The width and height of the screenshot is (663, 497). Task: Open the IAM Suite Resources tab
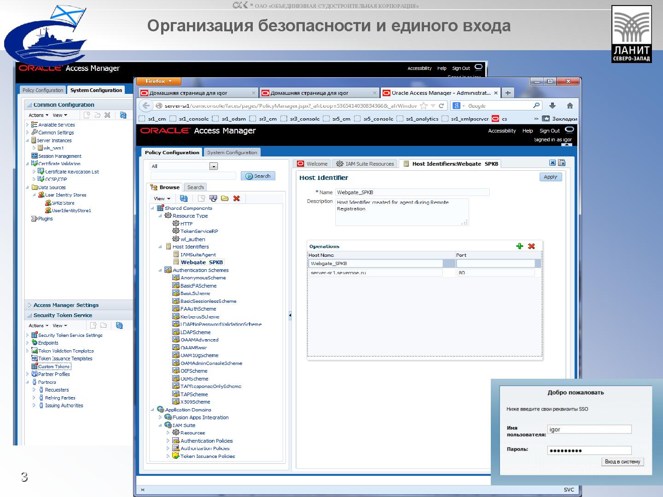pos(365,164)
